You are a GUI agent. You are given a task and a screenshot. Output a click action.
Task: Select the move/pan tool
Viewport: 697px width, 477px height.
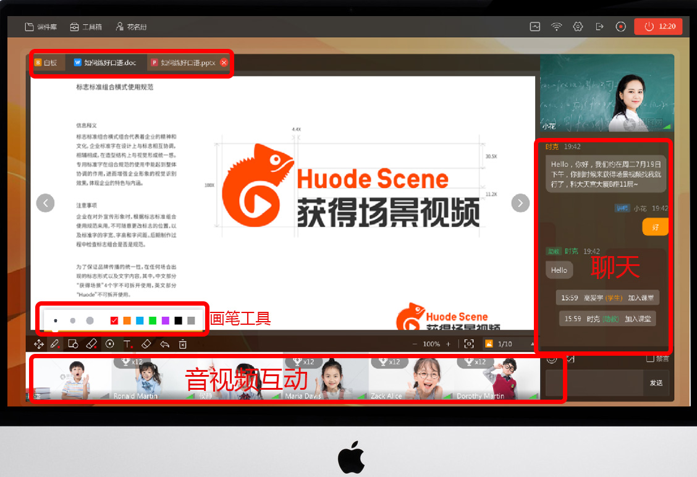pyautogui.click(x=39, y=344)
